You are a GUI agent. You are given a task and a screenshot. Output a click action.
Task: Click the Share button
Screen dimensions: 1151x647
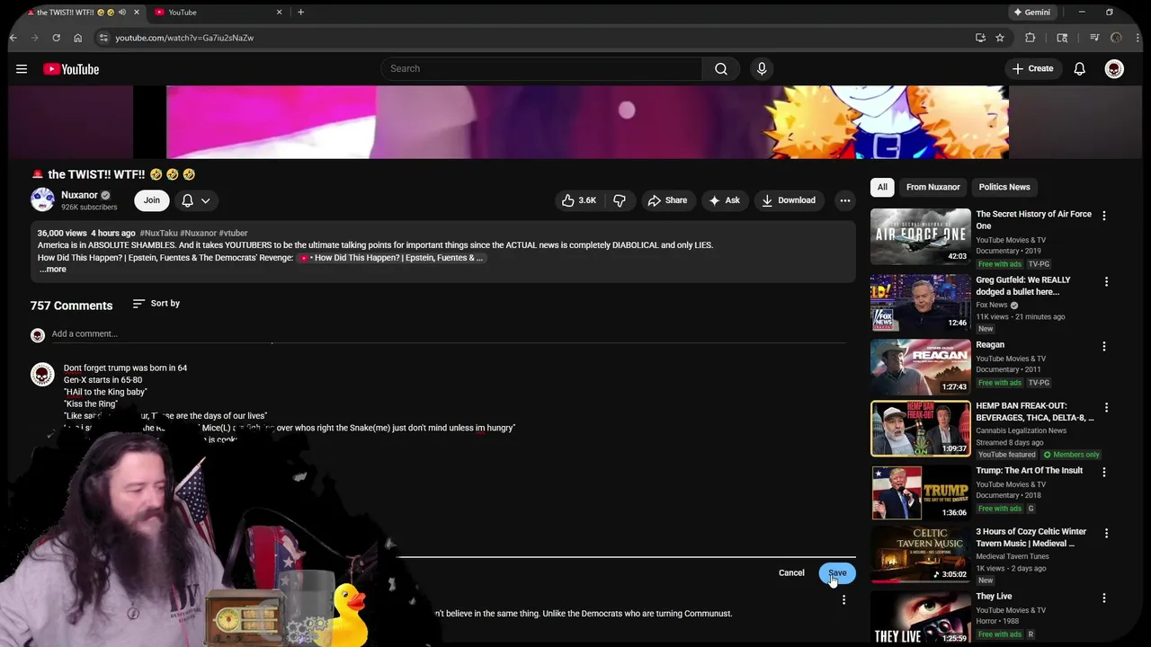click(667, 200)
